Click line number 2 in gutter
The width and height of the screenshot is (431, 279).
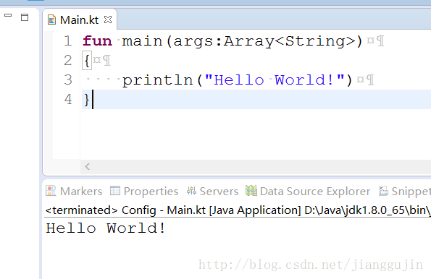[x=68, y=61]
